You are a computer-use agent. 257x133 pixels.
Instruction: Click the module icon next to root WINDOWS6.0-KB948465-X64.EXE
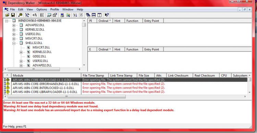(x=14, y=20)
